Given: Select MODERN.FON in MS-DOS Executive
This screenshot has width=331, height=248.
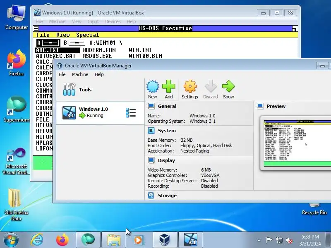Looking at the screenshot, I should click(x=99, y=50).
